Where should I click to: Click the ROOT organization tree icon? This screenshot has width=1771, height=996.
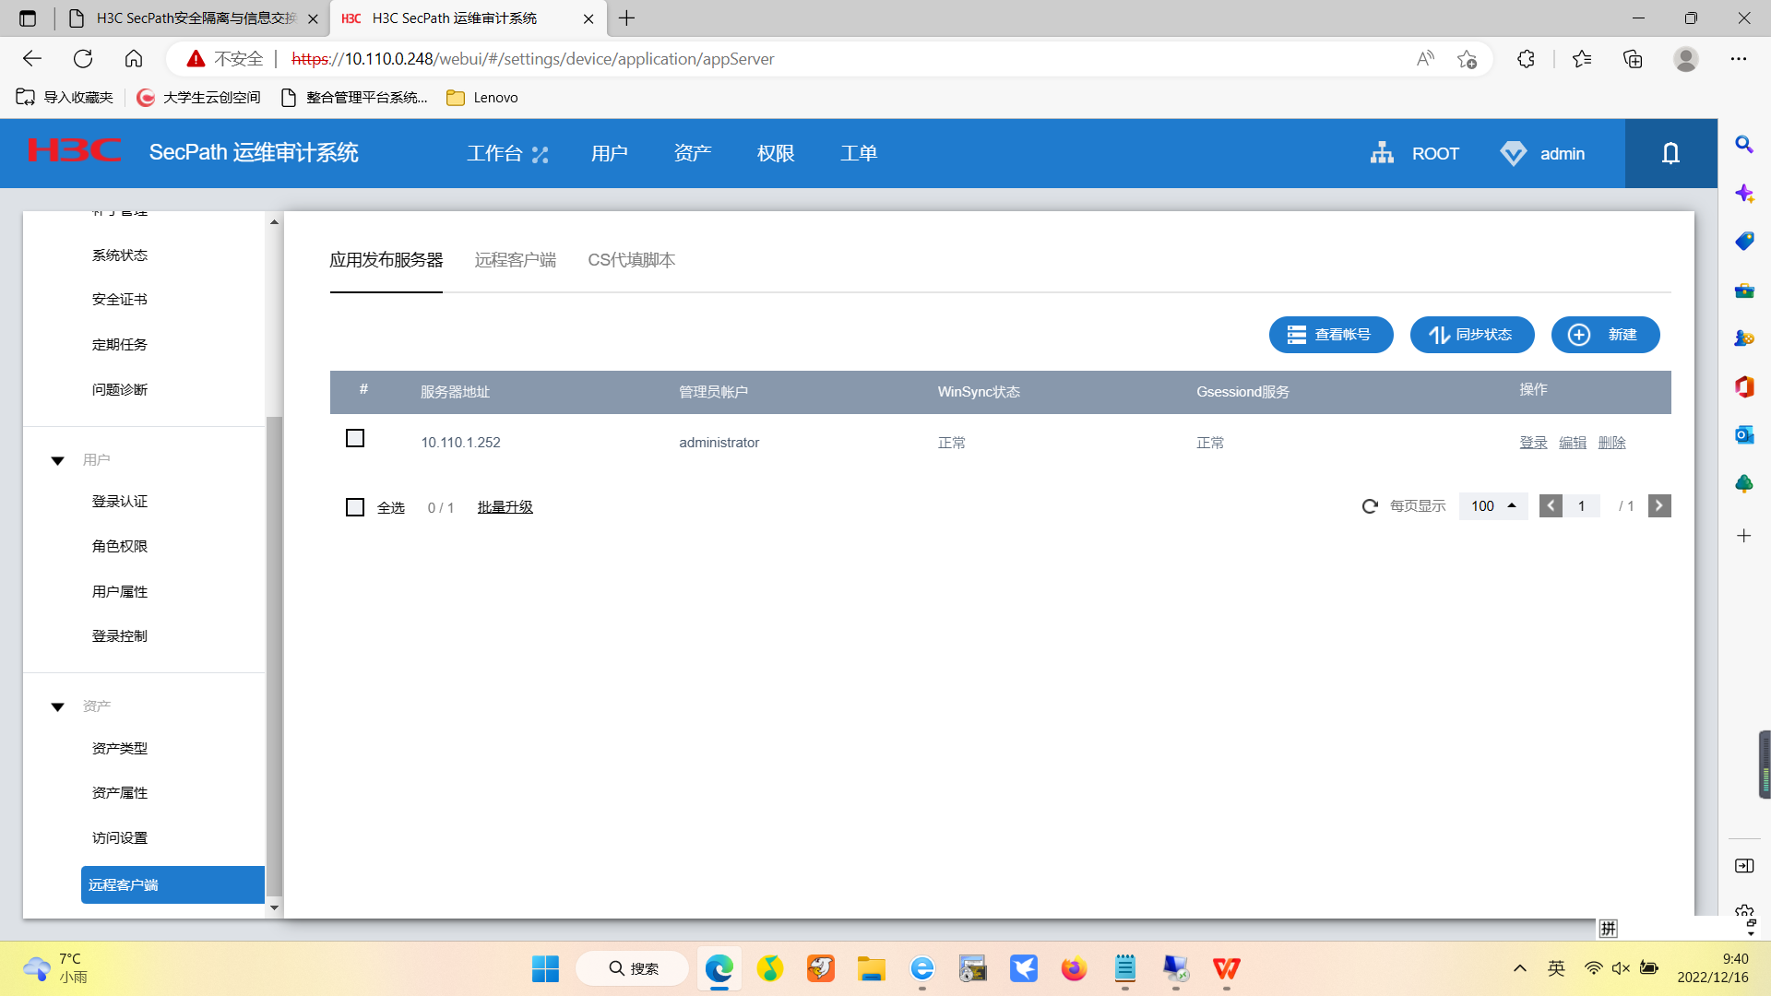[1382, 153]
